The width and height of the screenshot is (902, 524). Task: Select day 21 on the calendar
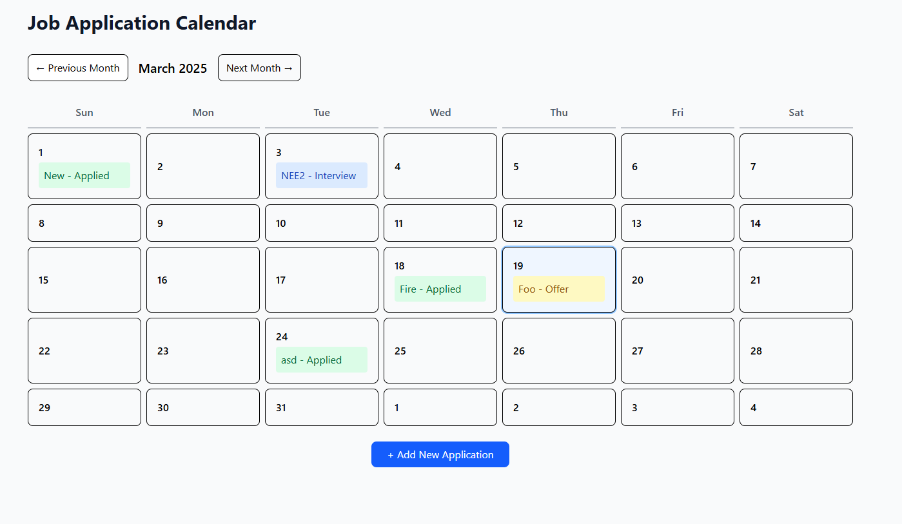(796, 280)
